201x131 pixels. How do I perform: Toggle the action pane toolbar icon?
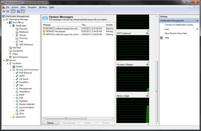[x=23, y=11]
